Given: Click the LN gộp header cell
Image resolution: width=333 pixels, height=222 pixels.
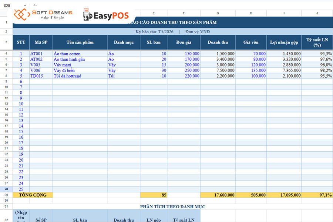Looking at the screenshot, I should [x=154, y=216].
